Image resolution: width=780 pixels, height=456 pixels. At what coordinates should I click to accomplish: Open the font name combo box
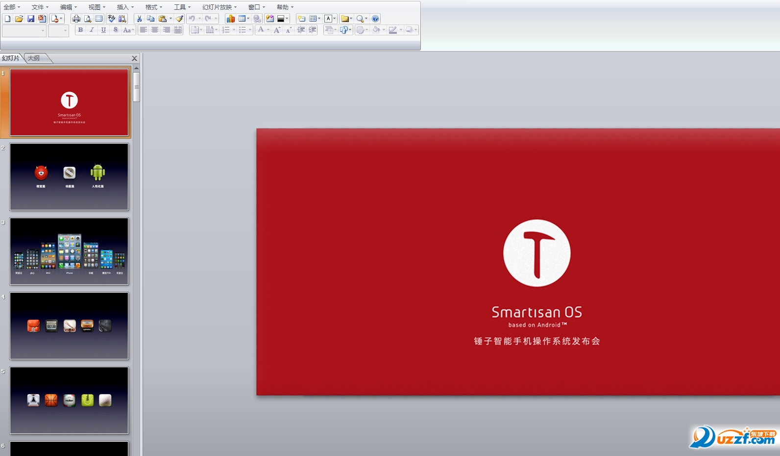(x=24, y=30)
